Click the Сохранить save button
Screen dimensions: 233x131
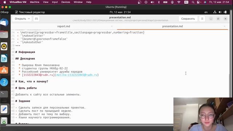coord(188,19)
